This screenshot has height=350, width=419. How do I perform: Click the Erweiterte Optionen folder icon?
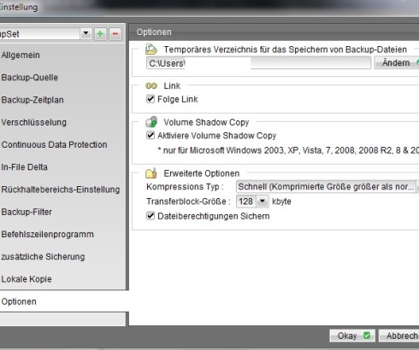coord(151,172)
